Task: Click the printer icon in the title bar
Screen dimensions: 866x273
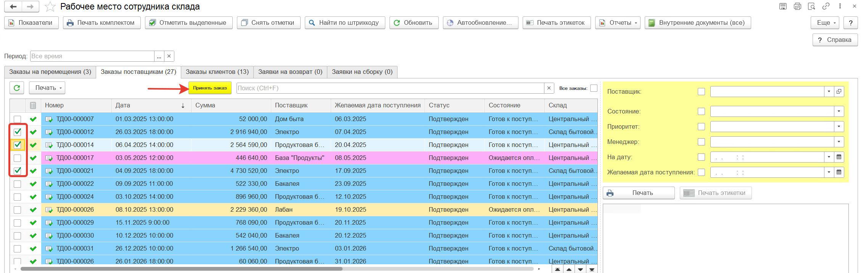Action: coord(797,6)
